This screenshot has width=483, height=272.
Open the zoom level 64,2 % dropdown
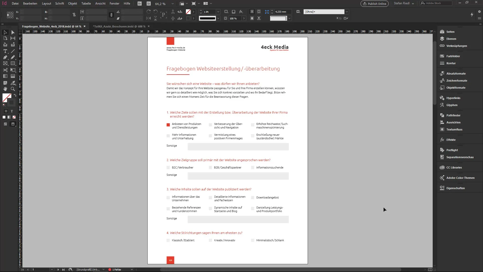[173, 4]
